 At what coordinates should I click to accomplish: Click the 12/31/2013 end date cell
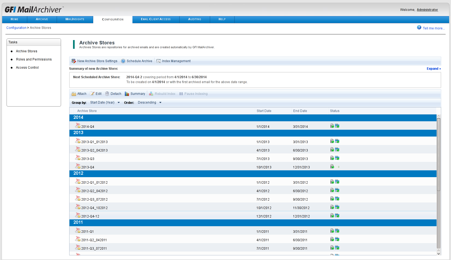[x=301, y=167]
